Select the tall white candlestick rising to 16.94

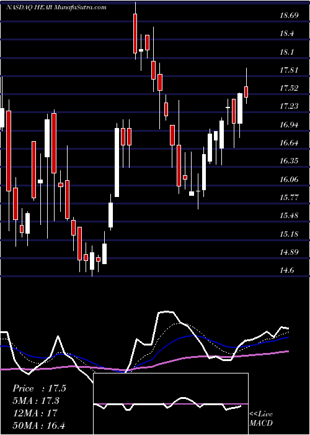(x=117, y=162)
